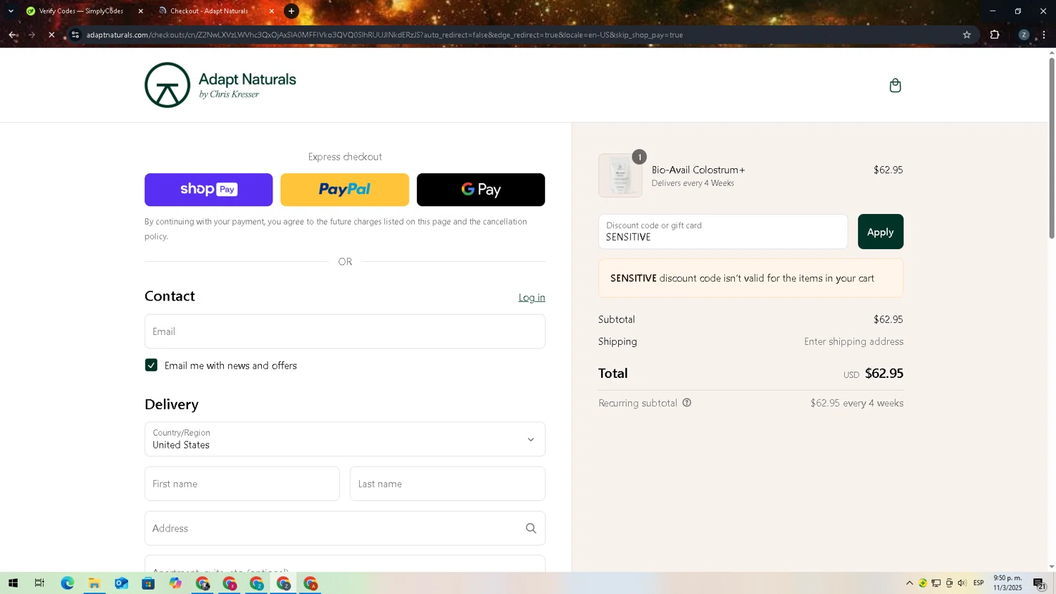This screenshot has width=1056, height=594.
Task: Open the Chrome three-dot menu
Action: click(x=1043, y=34)
